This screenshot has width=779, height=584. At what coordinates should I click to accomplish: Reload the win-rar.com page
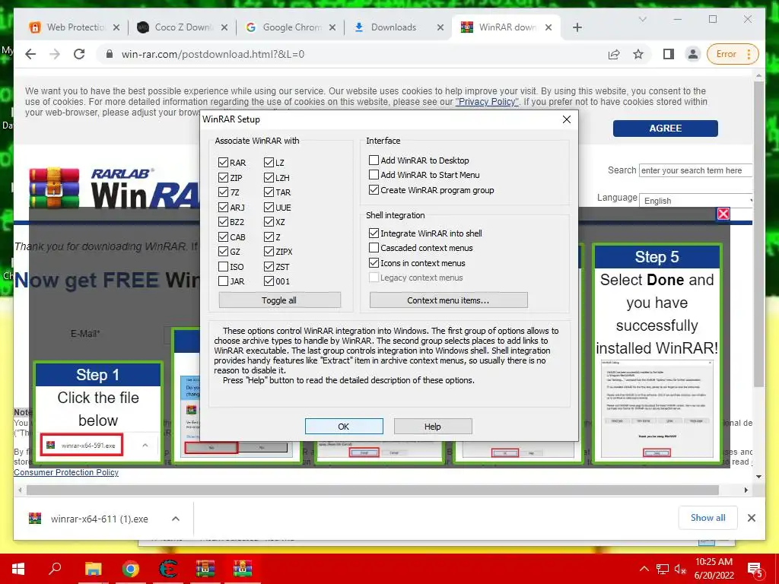[79, 54]
